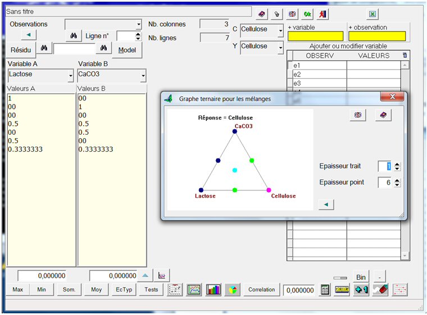Click the EcTyp button
427x315 pixels.
124,290
